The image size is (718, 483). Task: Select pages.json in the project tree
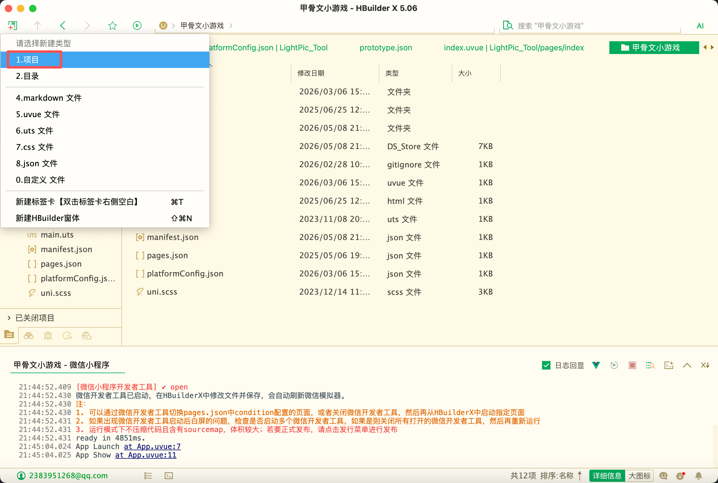point(61,264)
